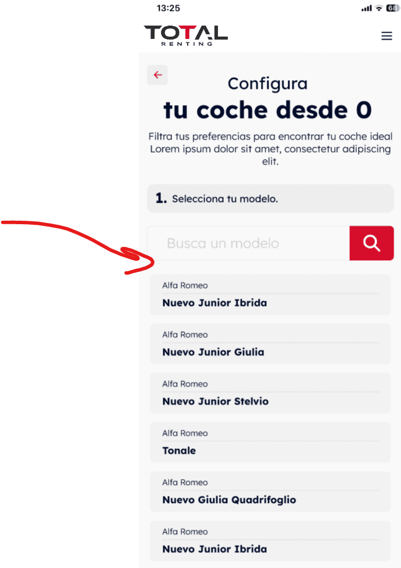Screen dimensions: 401x568
Task: Go back with the red arrow button
Action: [157, 75]
